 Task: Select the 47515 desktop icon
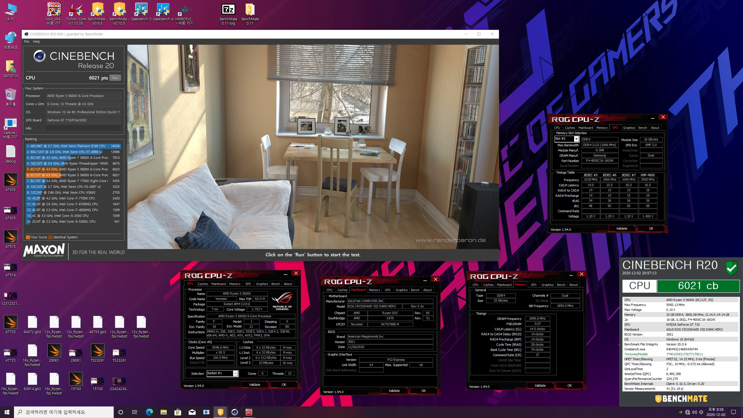point(11,239)
